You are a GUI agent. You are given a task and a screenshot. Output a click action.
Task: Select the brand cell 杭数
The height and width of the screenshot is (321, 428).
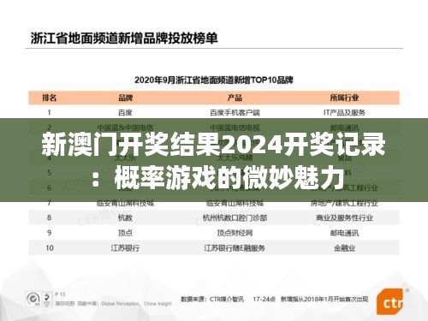125,218
